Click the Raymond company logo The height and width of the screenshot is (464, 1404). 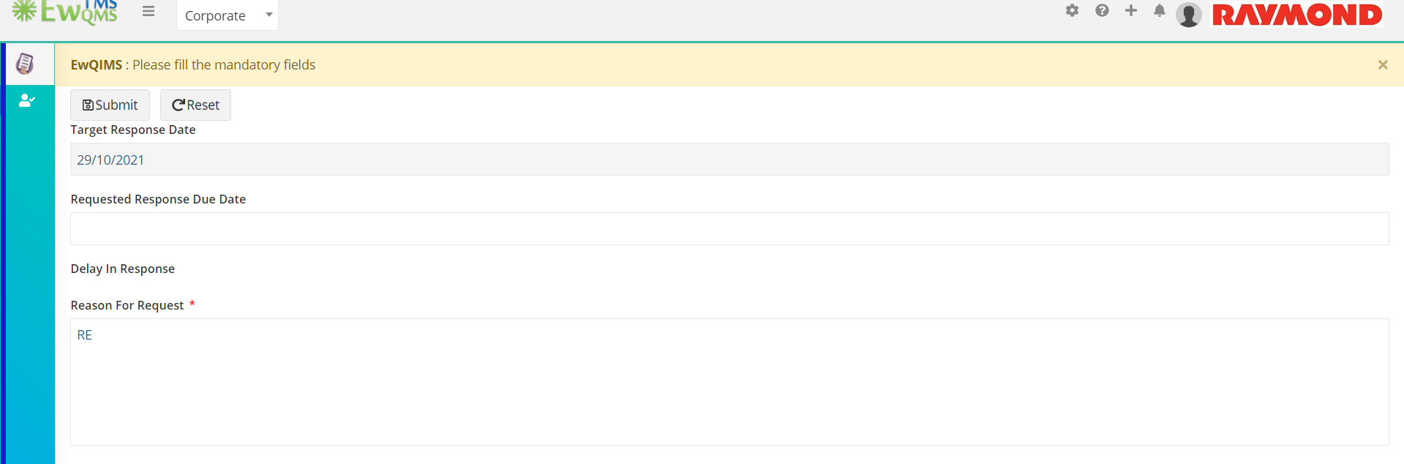1297,15
